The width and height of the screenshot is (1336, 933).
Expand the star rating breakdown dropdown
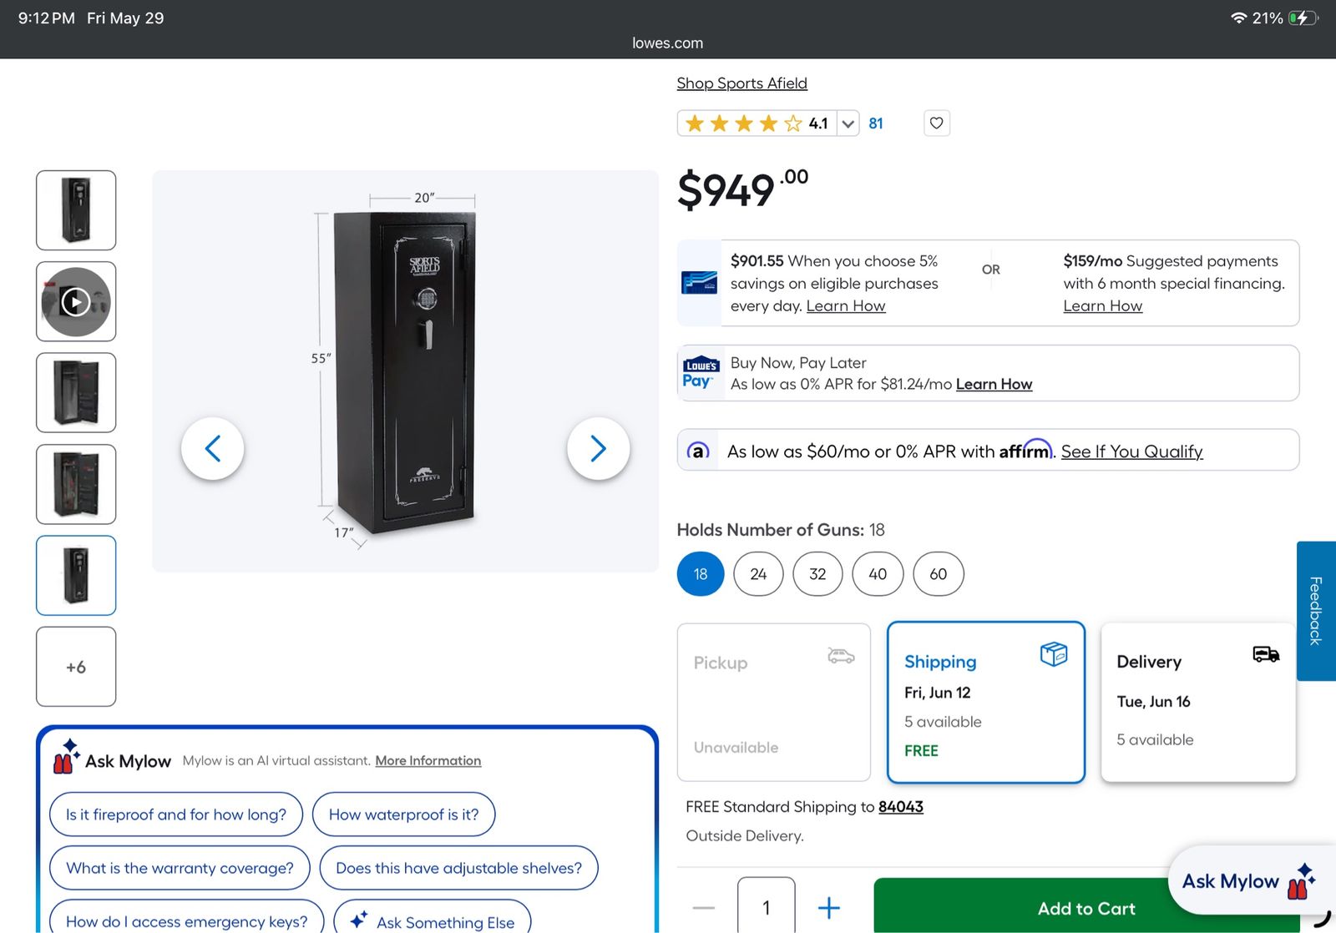click(x=848, y=124)
